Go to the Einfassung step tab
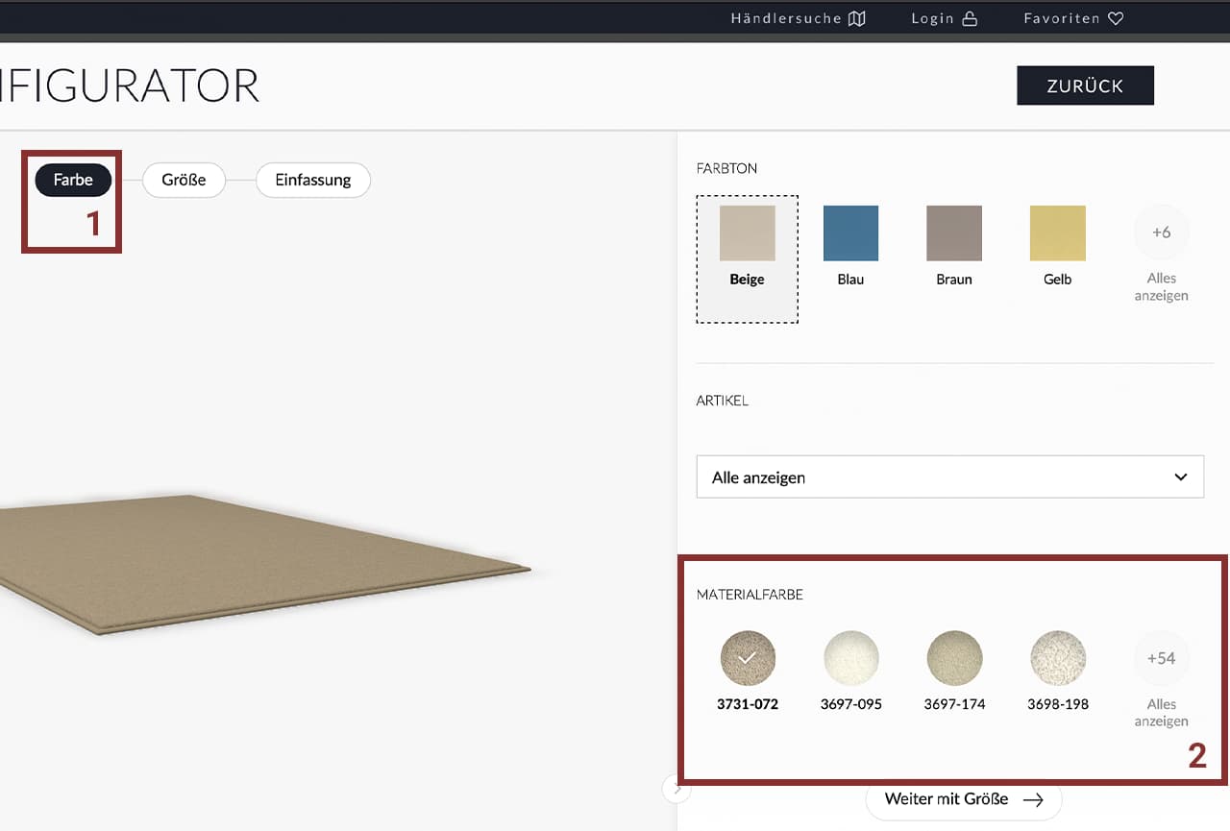 pyautogui.click(x=313, y=180)
